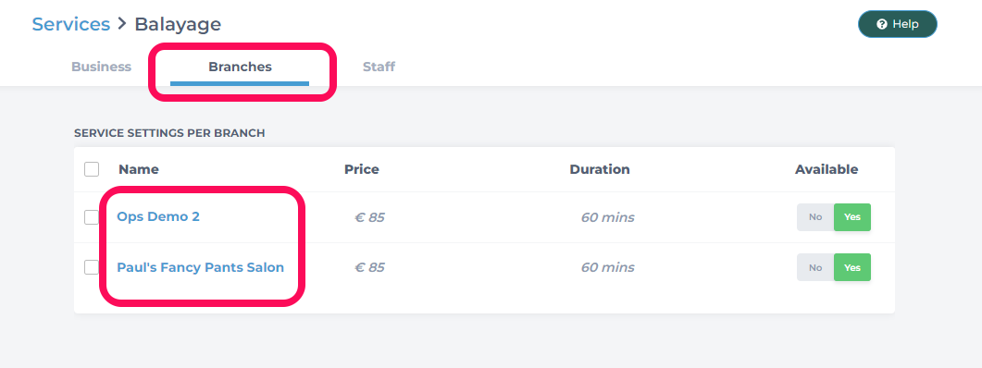Open the Staff tab

click(379, 67)
